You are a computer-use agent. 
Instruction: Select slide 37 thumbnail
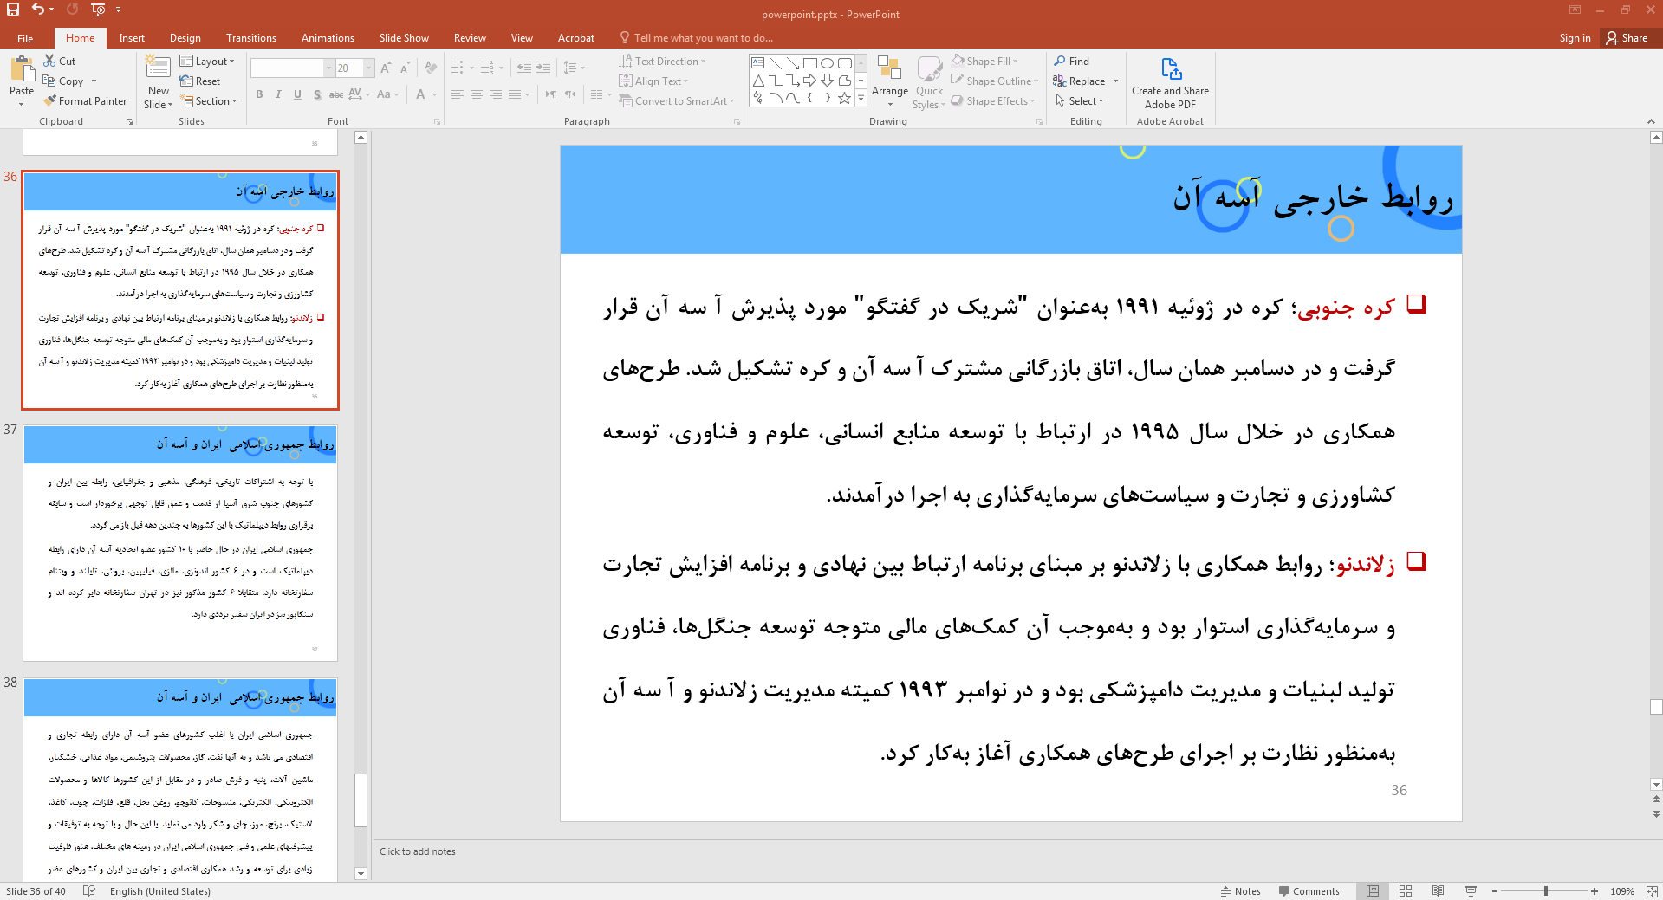[180, 543]
